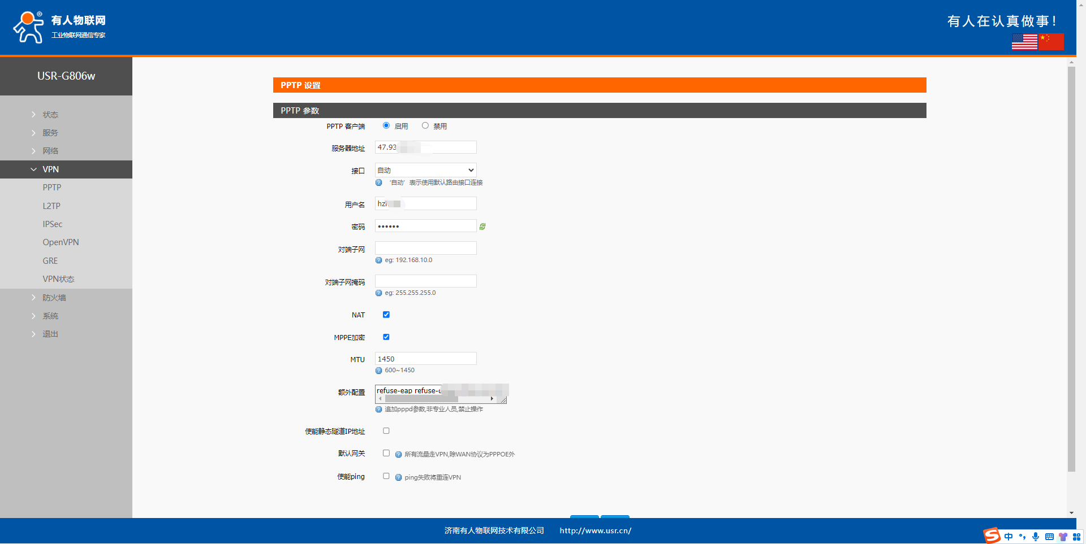Screen dimensions: 1086x544
Task: Click the microphone icon in IME toolbar
Action: [1036, 537]
